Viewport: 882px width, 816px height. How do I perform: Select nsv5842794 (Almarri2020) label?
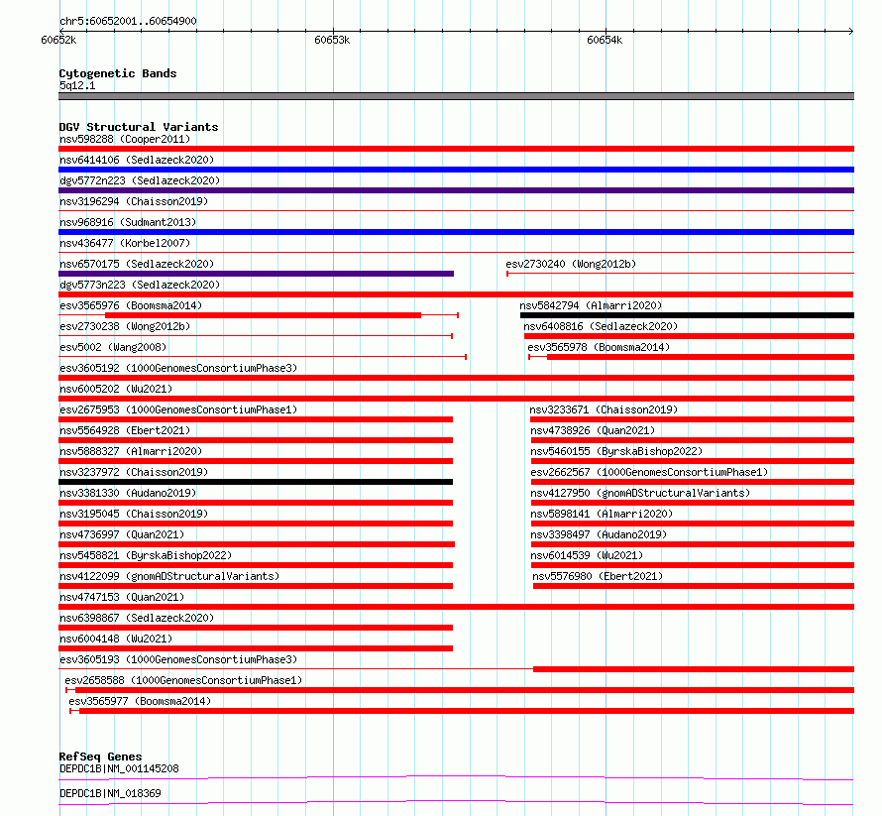click(x=591, y=305)
